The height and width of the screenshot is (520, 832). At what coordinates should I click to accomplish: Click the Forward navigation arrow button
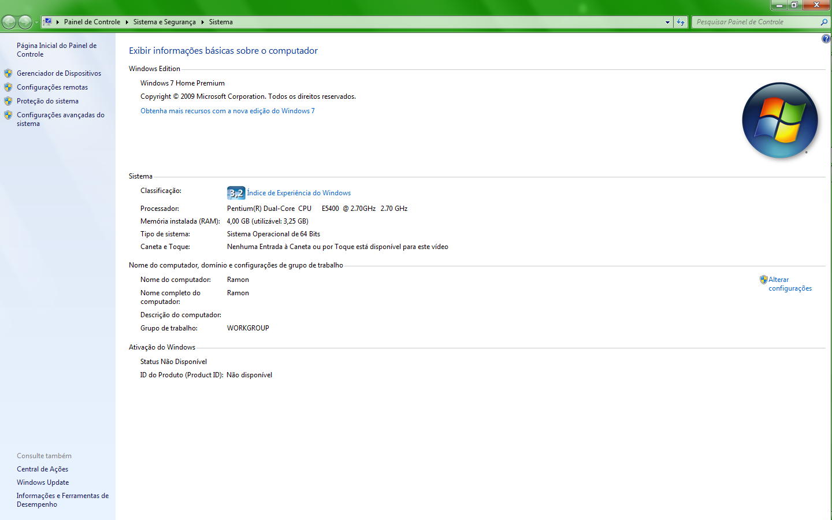click(25, 22)
